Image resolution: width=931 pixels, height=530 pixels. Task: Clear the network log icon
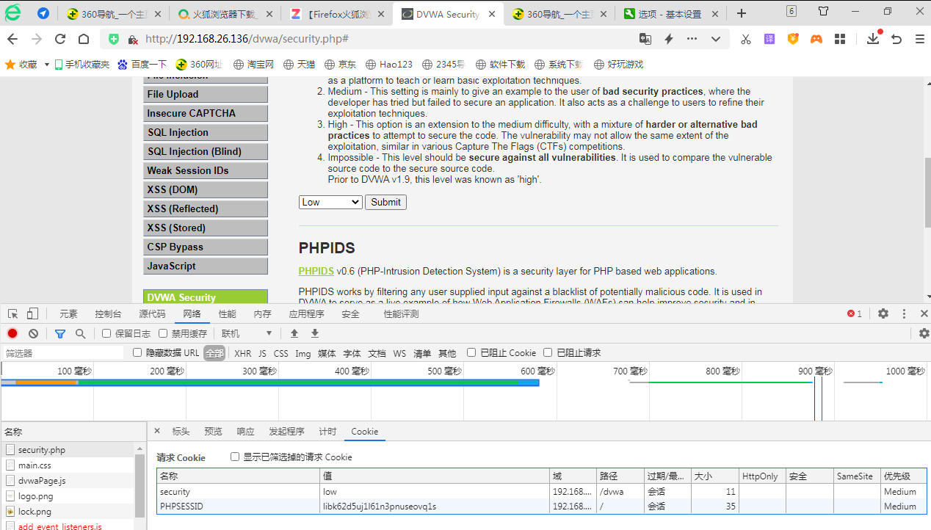point(33,333)
